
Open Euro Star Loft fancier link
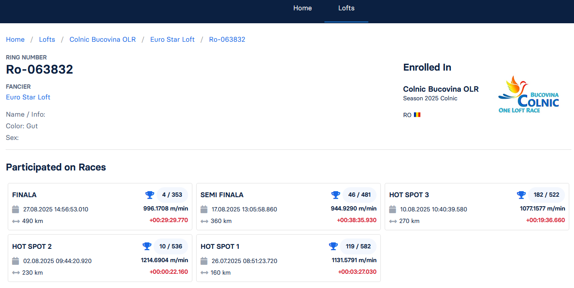pyautogui.click(x=28, y=97)
